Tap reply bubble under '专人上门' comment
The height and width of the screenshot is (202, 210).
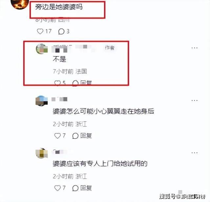click(75, 188)
